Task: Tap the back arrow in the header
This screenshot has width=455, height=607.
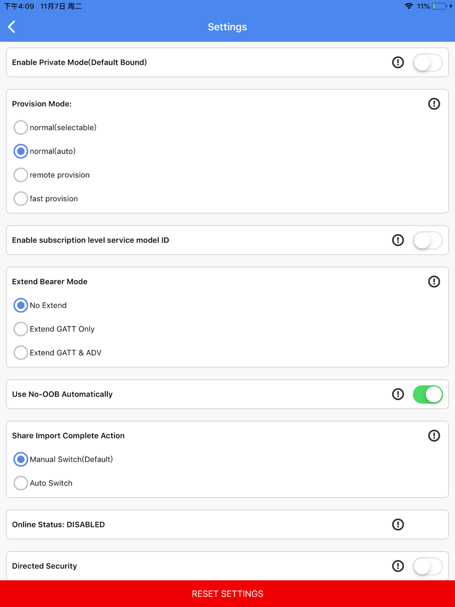Action: [12, 27]
